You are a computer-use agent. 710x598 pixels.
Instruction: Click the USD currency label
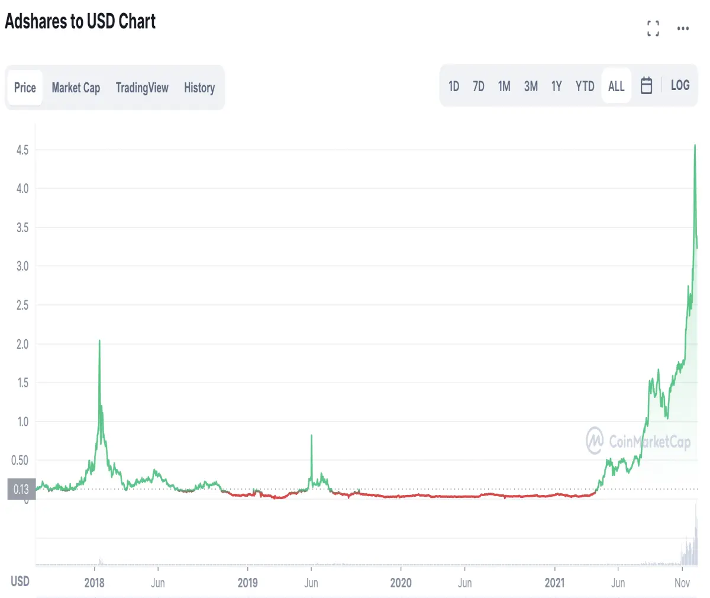pyautogui.click(x=20, y=581)
